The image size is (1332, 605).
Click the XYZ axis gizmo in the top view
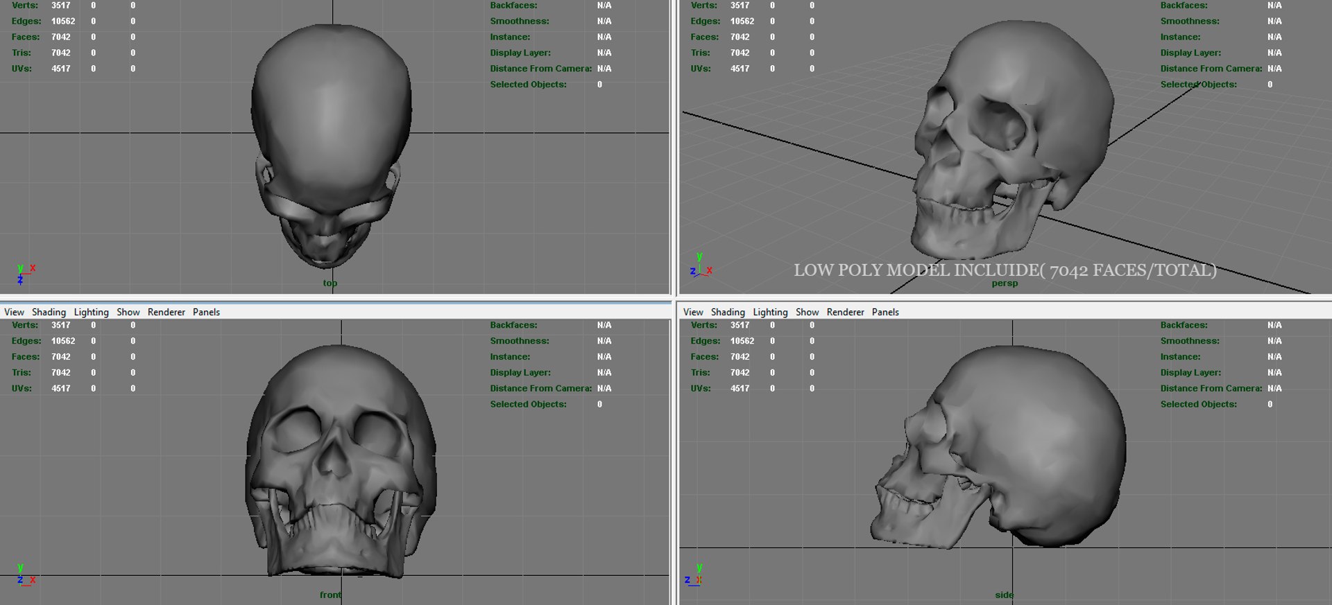point(26,274)
